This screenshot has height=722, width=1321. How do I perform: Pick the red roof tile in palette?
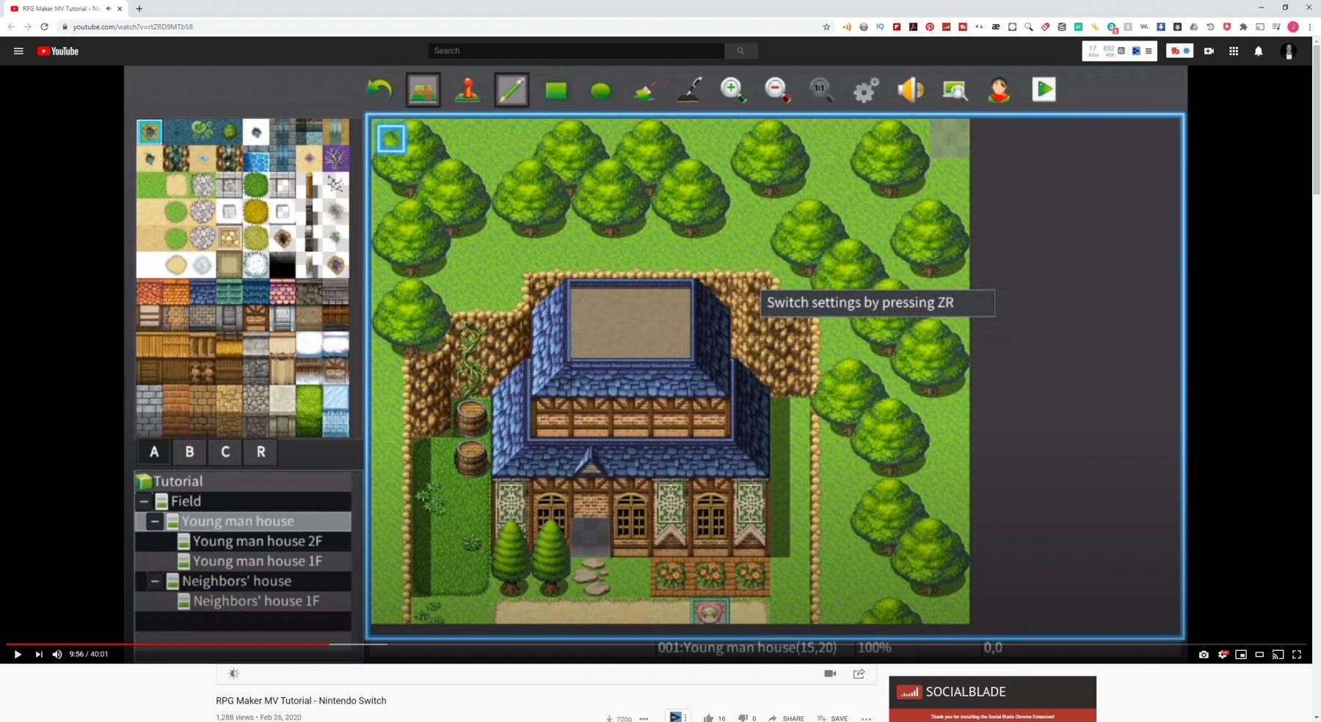coord(150,292)
